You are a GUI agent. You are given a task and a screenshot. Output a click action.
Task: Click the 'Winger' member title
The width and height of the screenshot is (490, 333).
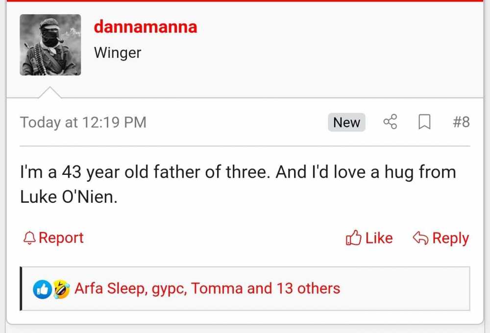click(117, 53)
